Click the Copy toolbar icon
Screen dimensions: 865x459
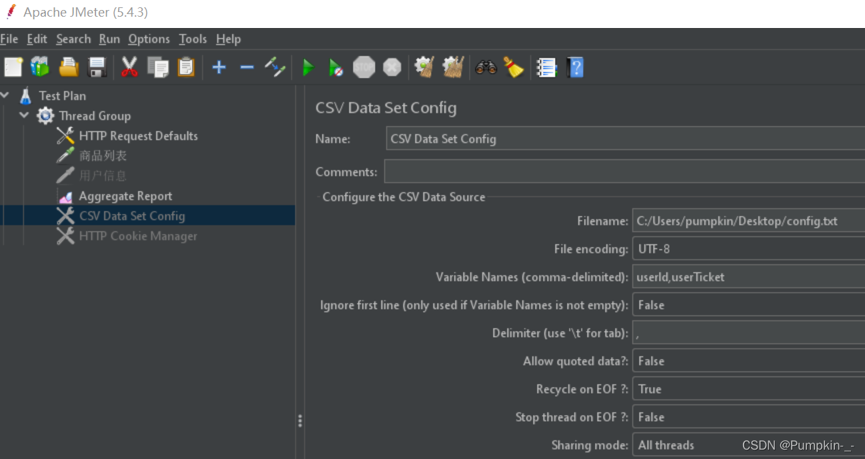[x=158, y=67]
